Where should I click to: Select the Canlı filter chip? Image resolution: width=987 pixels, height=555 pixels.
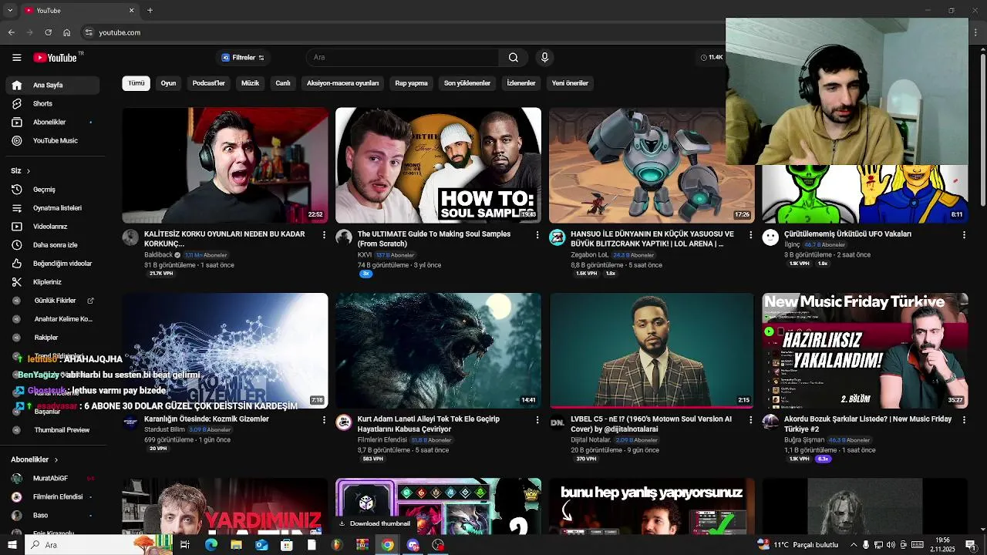click(x=283, y=83)
